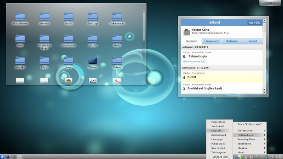Screen dimensions: 283x159
Task: Expand the Üle-eestiline submenu
Action: click(x=249, y=130)
